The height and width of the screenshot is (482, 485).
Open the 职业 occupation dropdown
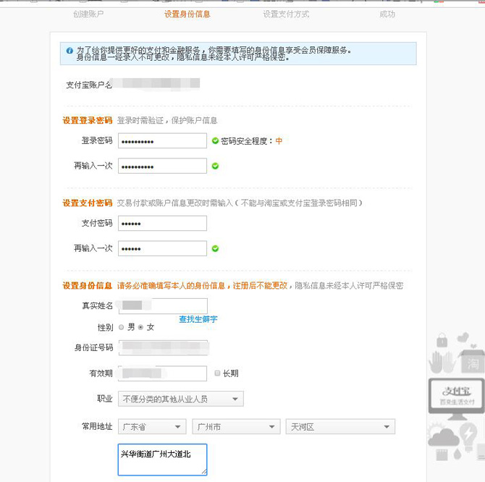[x=181, y=399]
